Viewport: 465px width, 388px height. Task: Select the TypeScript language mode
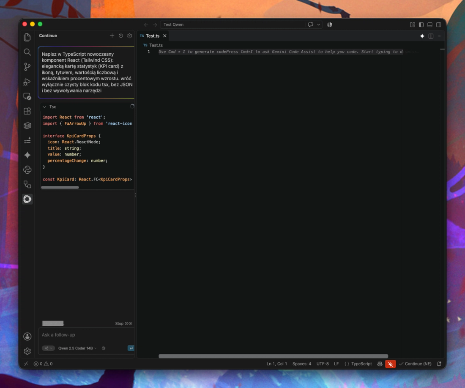click(x=361, y=363)
